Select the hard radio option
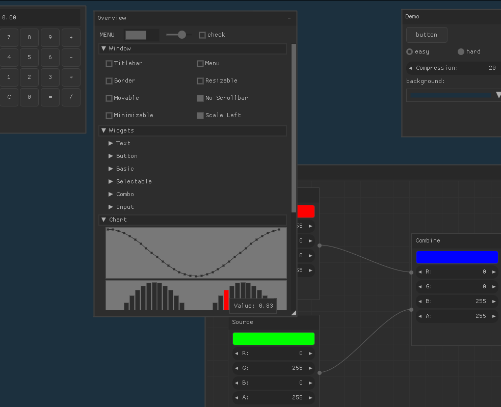The width and height of the screenshot is (501, 407). click(461, 51)
